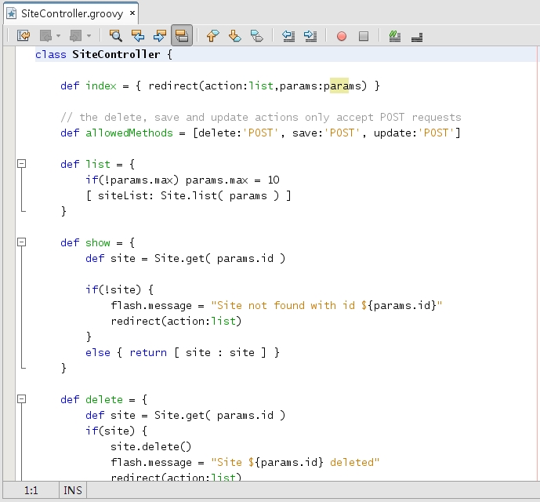Click 'SiteController' class name in code
The image size is (540, 502).
click(116, 54)
